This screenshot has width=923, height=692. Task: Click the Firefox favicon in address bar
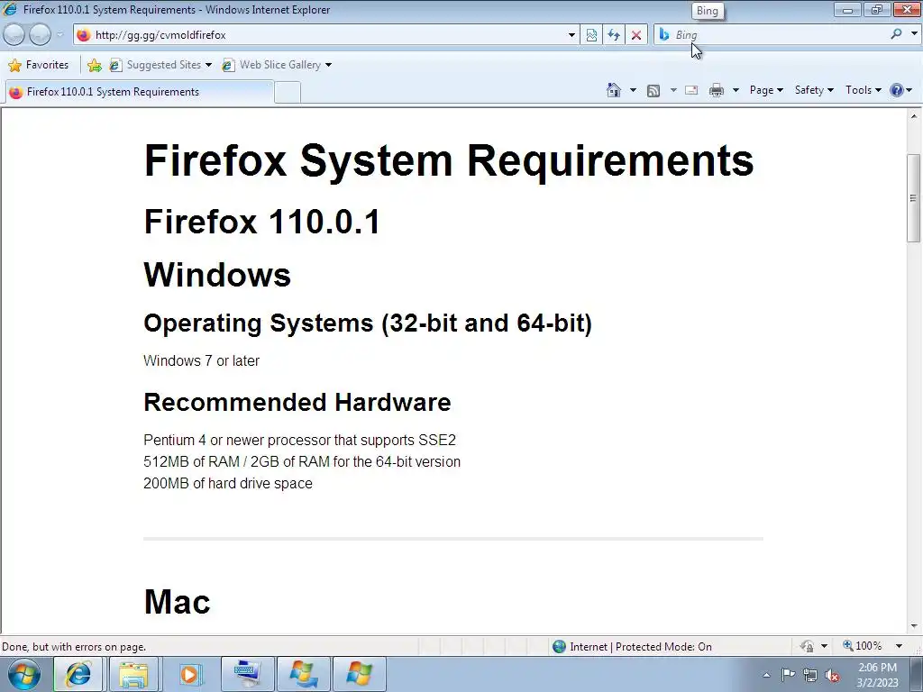click(x=84, y=35)
